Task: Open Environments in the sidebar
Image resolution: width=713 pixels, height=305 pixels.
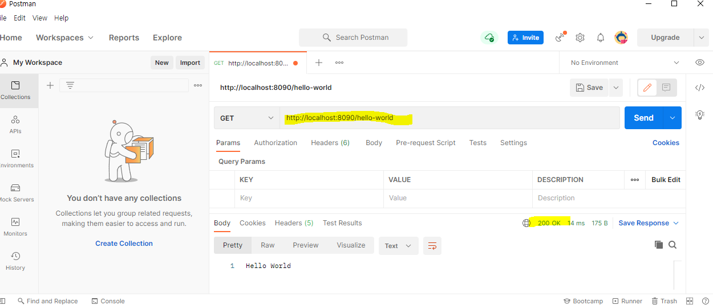Action: tap(15, 159)
